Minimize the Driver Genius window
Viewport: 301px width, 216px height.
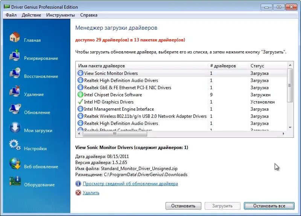(266, 7)
